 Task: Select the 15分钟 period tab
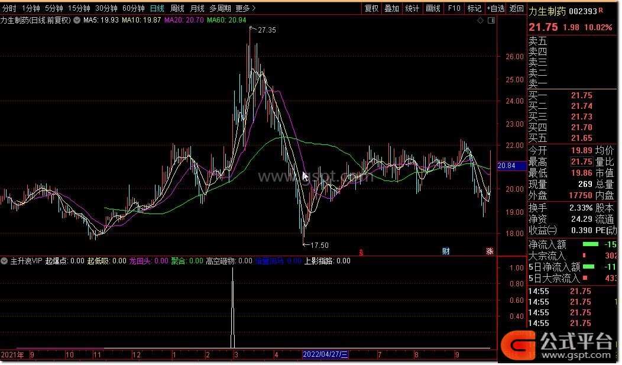79,8
